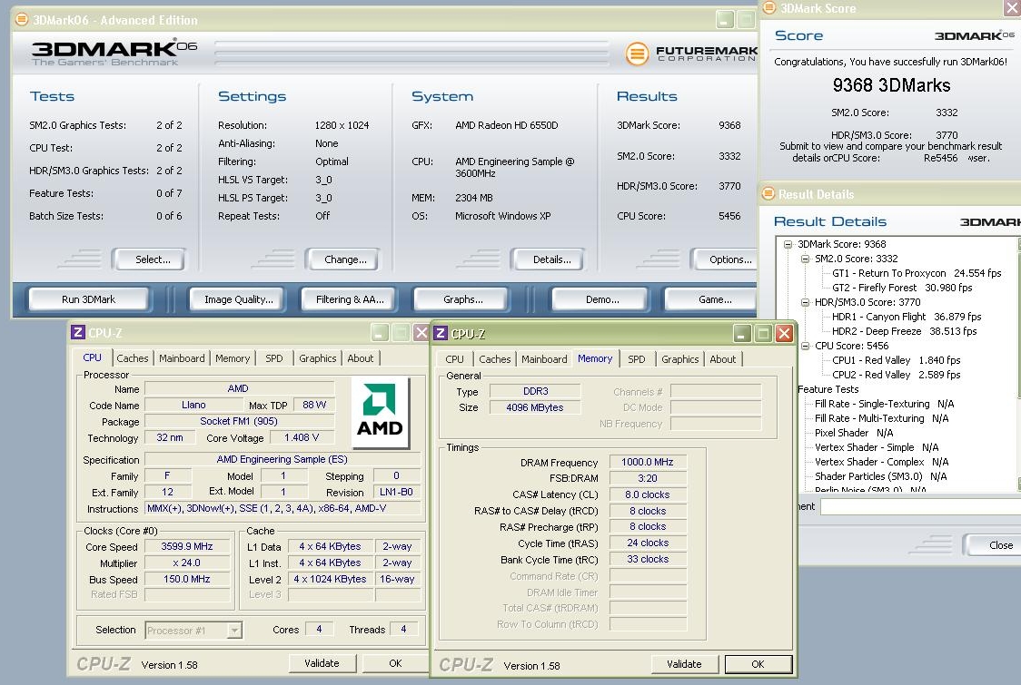The height and width of the screenshot is (685, 1021).
Task: Click Validate in left CPU-Z window
Action: pos(322,663)
